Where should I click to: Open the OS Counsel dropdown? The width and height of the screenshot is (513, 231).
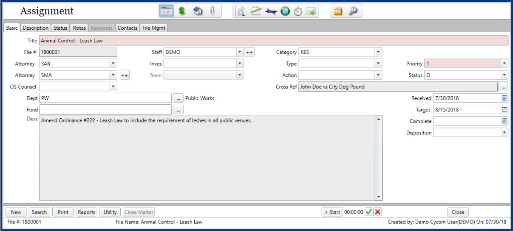[113, 86]
